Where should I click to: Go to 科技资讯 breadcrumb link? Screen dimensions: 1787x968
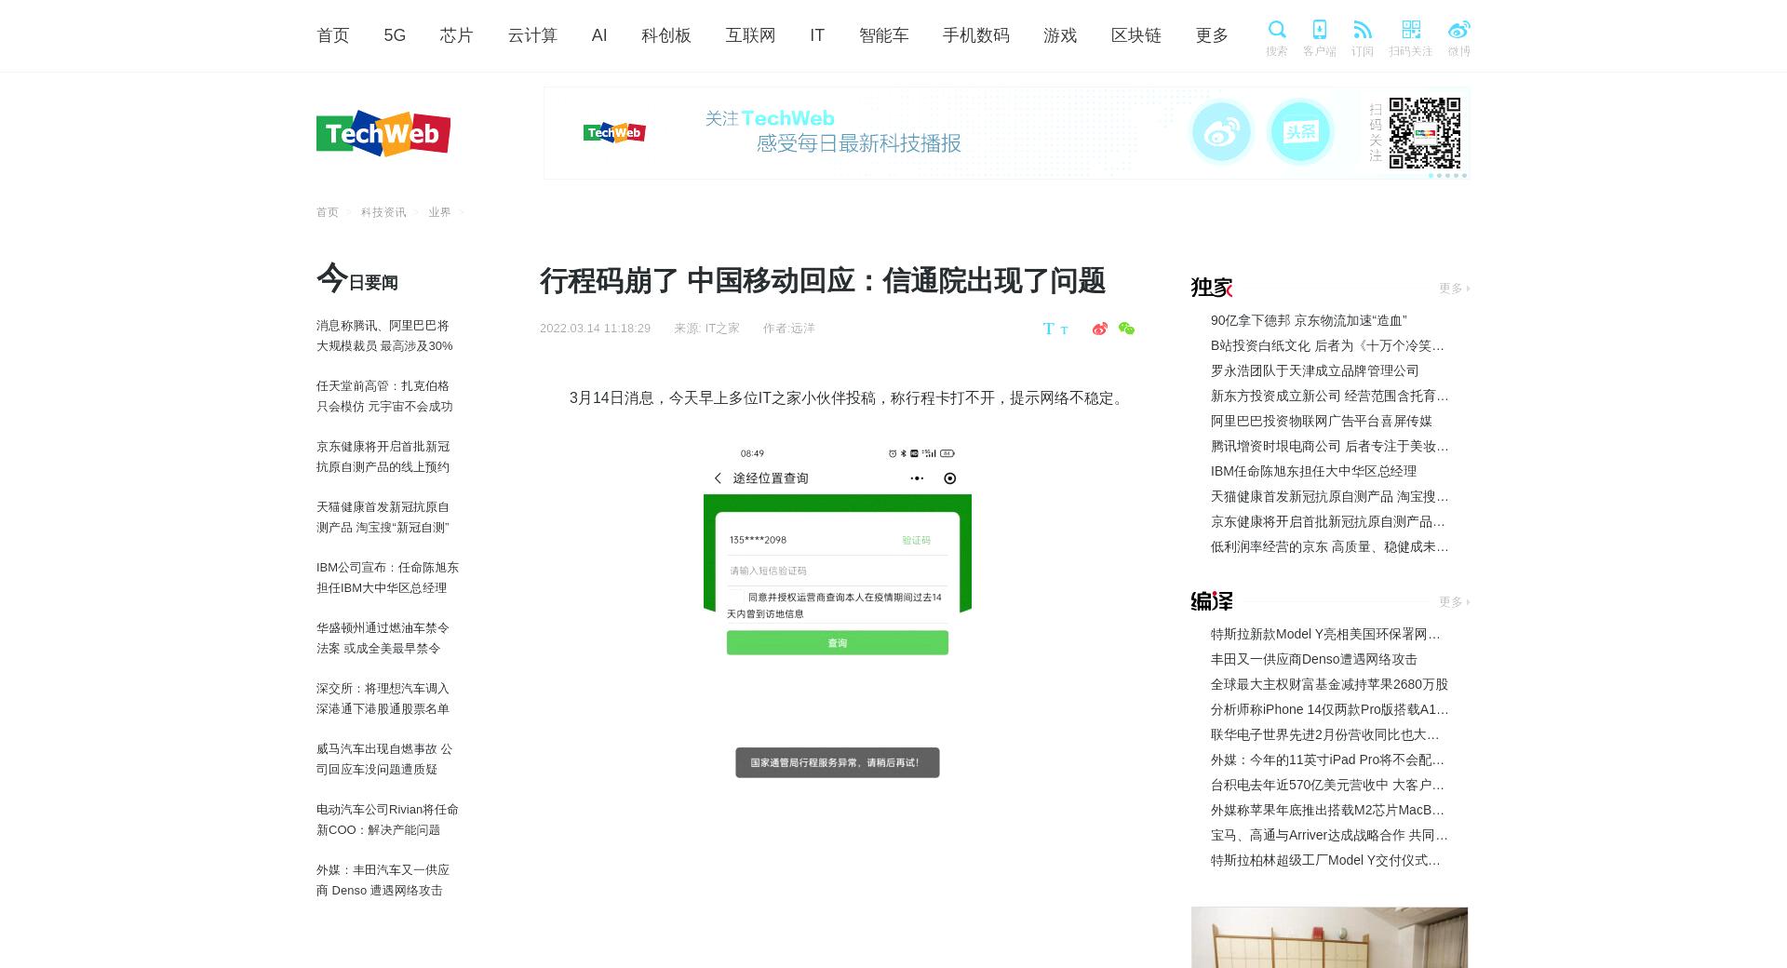383,212
